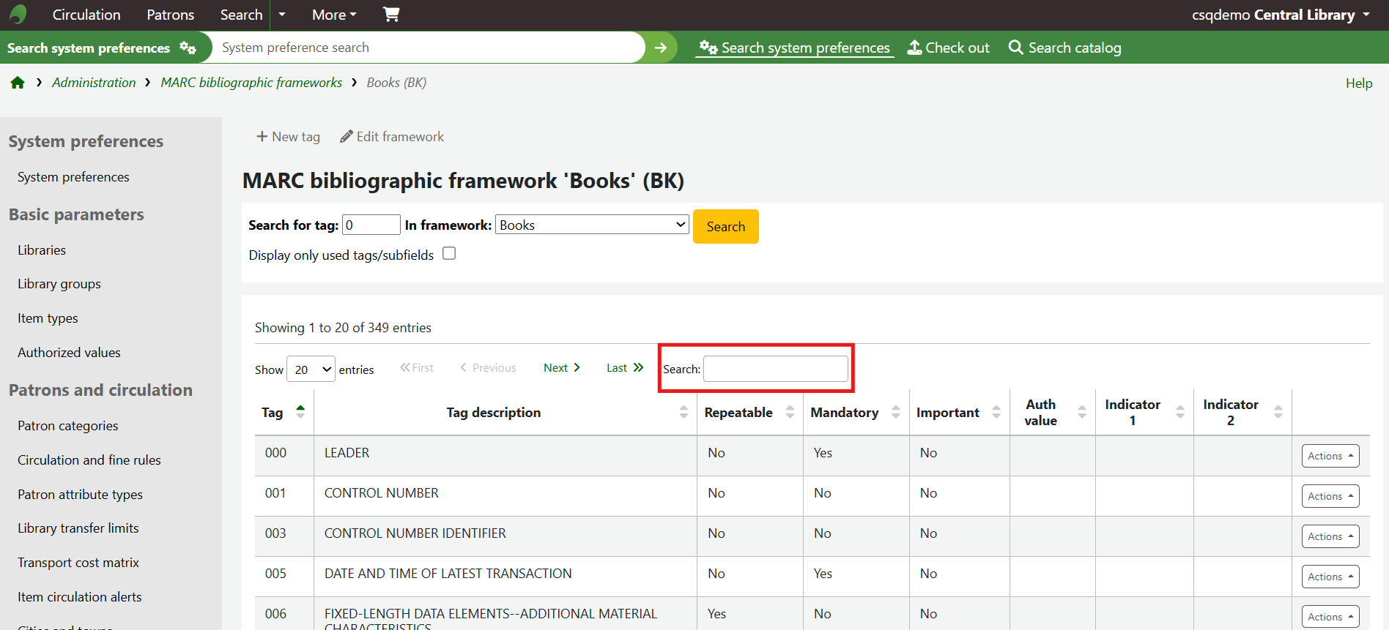This screenshot has height=630, width=1389.
Task: Open the Circulation menu item
Action: coord(86,15)
